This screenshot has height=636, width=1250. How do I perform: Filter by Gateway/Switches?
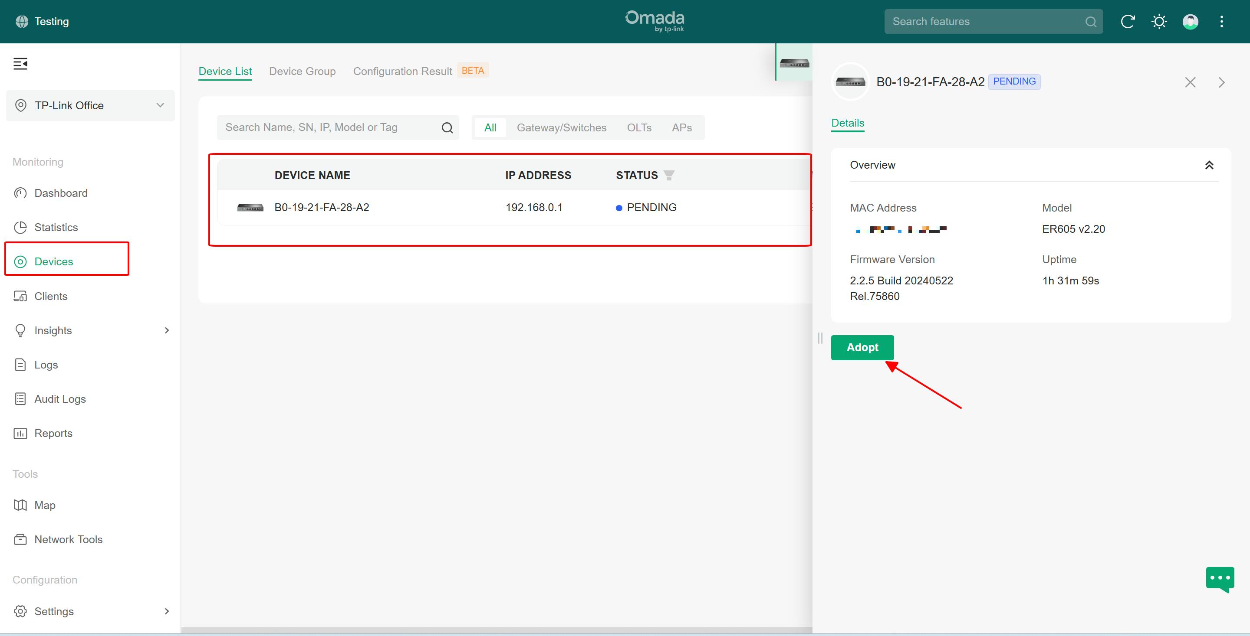pos(562,127)
